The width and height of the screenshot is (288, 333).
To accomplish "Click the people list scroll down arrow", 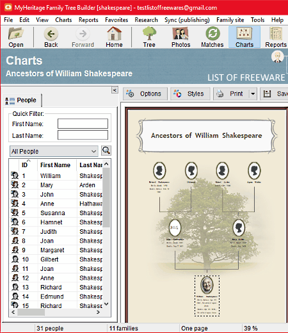I will (106, 304).
